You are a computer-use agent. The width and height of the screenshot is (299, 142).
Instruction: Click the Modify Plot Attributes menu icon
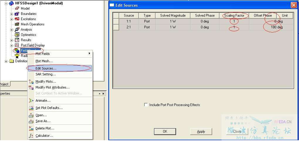(x=31, y=88)
